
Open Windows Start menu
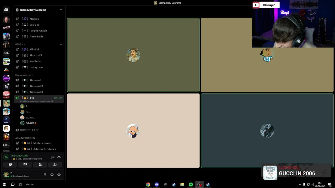4,185
